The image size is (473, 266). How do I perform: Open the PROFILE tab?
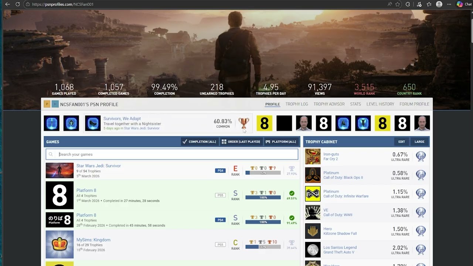pyautogui.click(x=272, y=104)
